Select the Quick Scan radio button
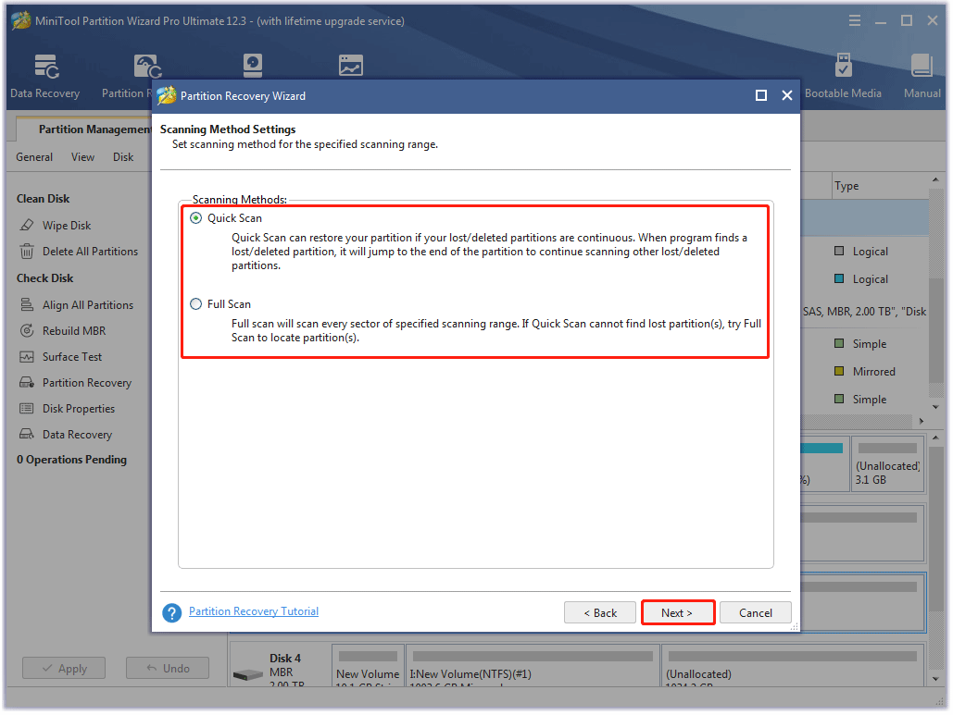953x715 pixels. pos(195,218)
